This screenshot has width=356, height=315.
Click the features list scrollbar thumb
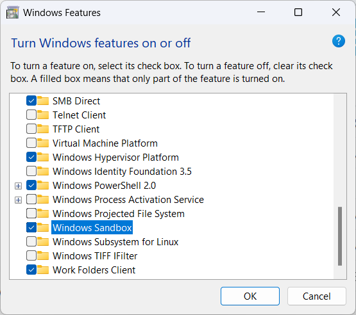point(340,236)
